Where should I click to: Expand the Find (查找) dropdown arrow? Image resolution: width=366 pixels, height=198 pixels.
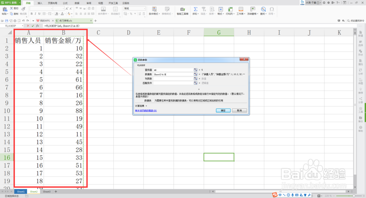click(266, 14)
